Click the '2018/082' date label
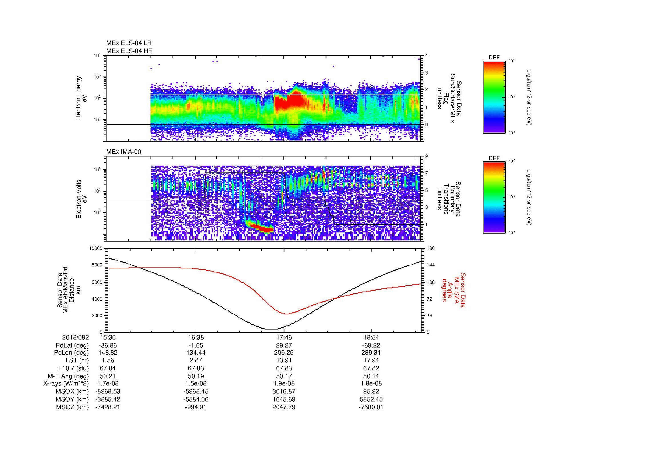Screen dimensions: 668x472 (x=75, y=337)
